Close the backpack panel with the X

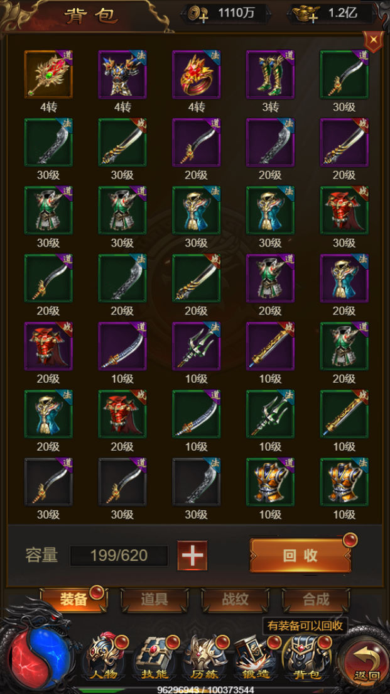point(374,41)
